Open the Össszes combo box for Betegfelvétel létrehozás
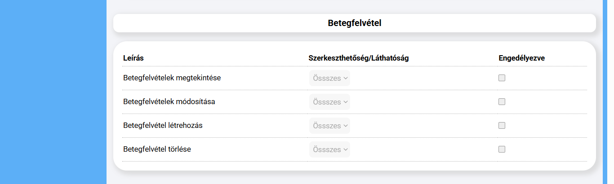 point(329,126)
